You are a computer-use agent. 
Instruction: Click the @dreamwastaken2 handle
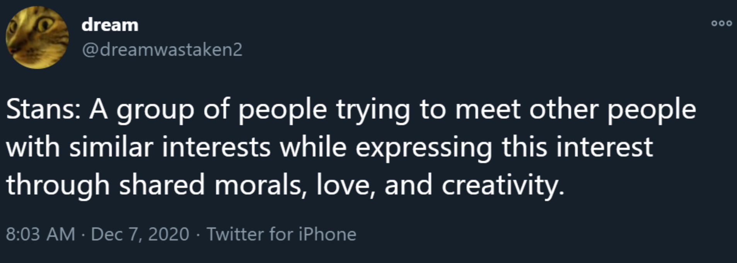coord(162,49)
